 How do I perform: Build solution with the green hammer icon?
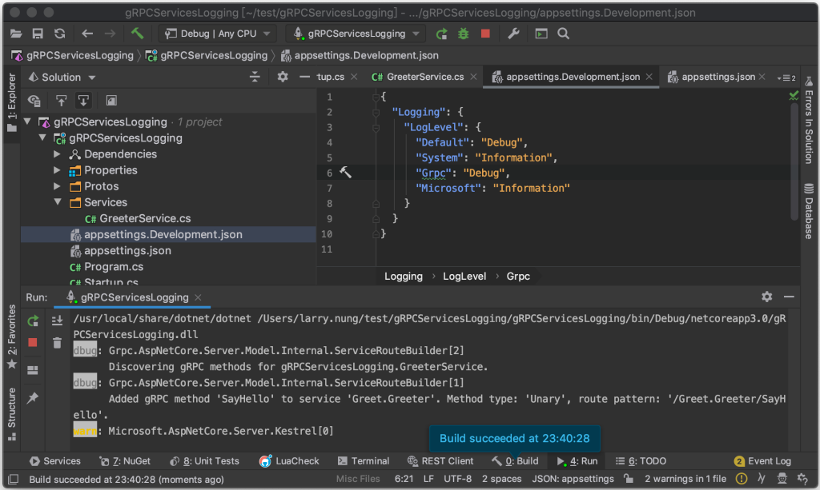pos(137,34)
